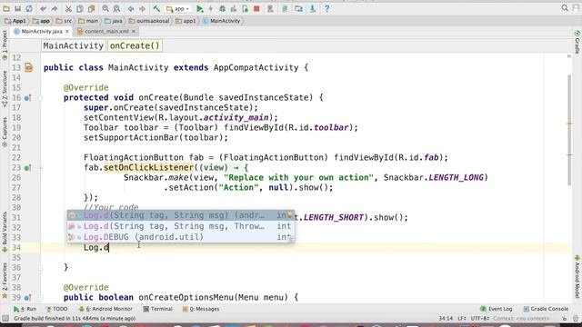The height and width of the screenshot is (327, 582).
Task: Build project with the hammer icon
Action: tap(156, 8)
